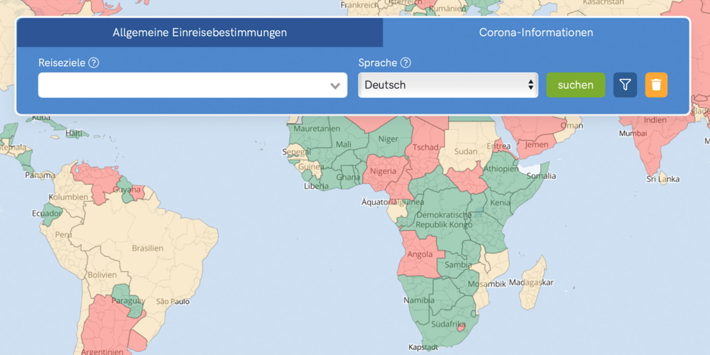Screen dimensions: 710x355
Task: Click Demokratische Republik Kongo on map
Action: (444, 219)
